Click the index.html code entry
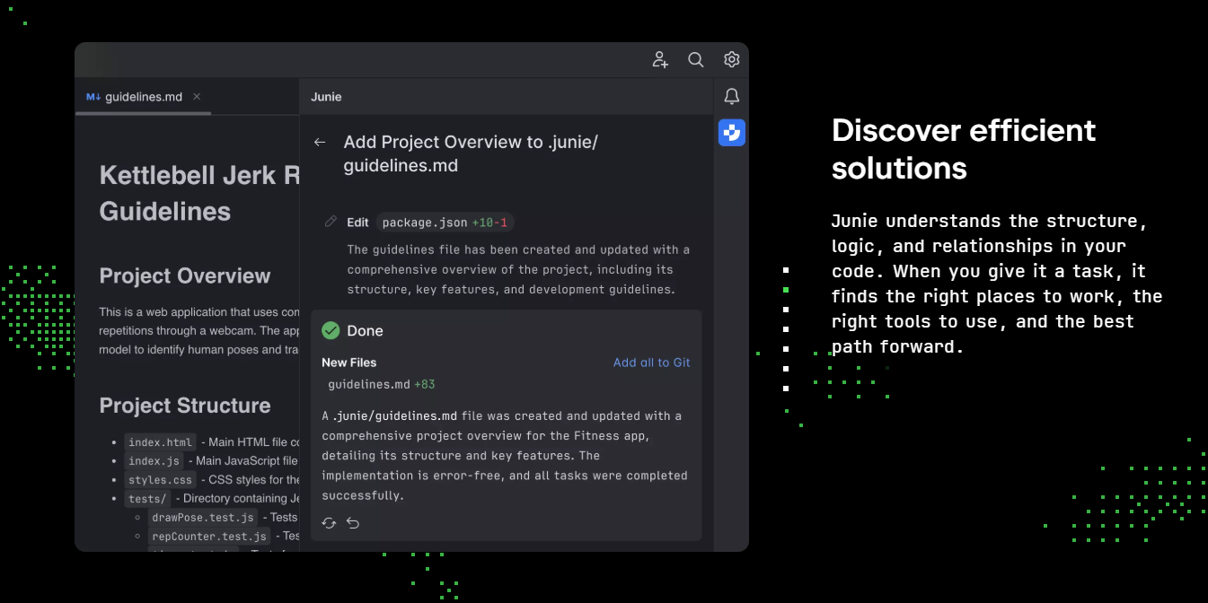The height and width of the screenshot is (603, 1208). click(x=160, y=442)
